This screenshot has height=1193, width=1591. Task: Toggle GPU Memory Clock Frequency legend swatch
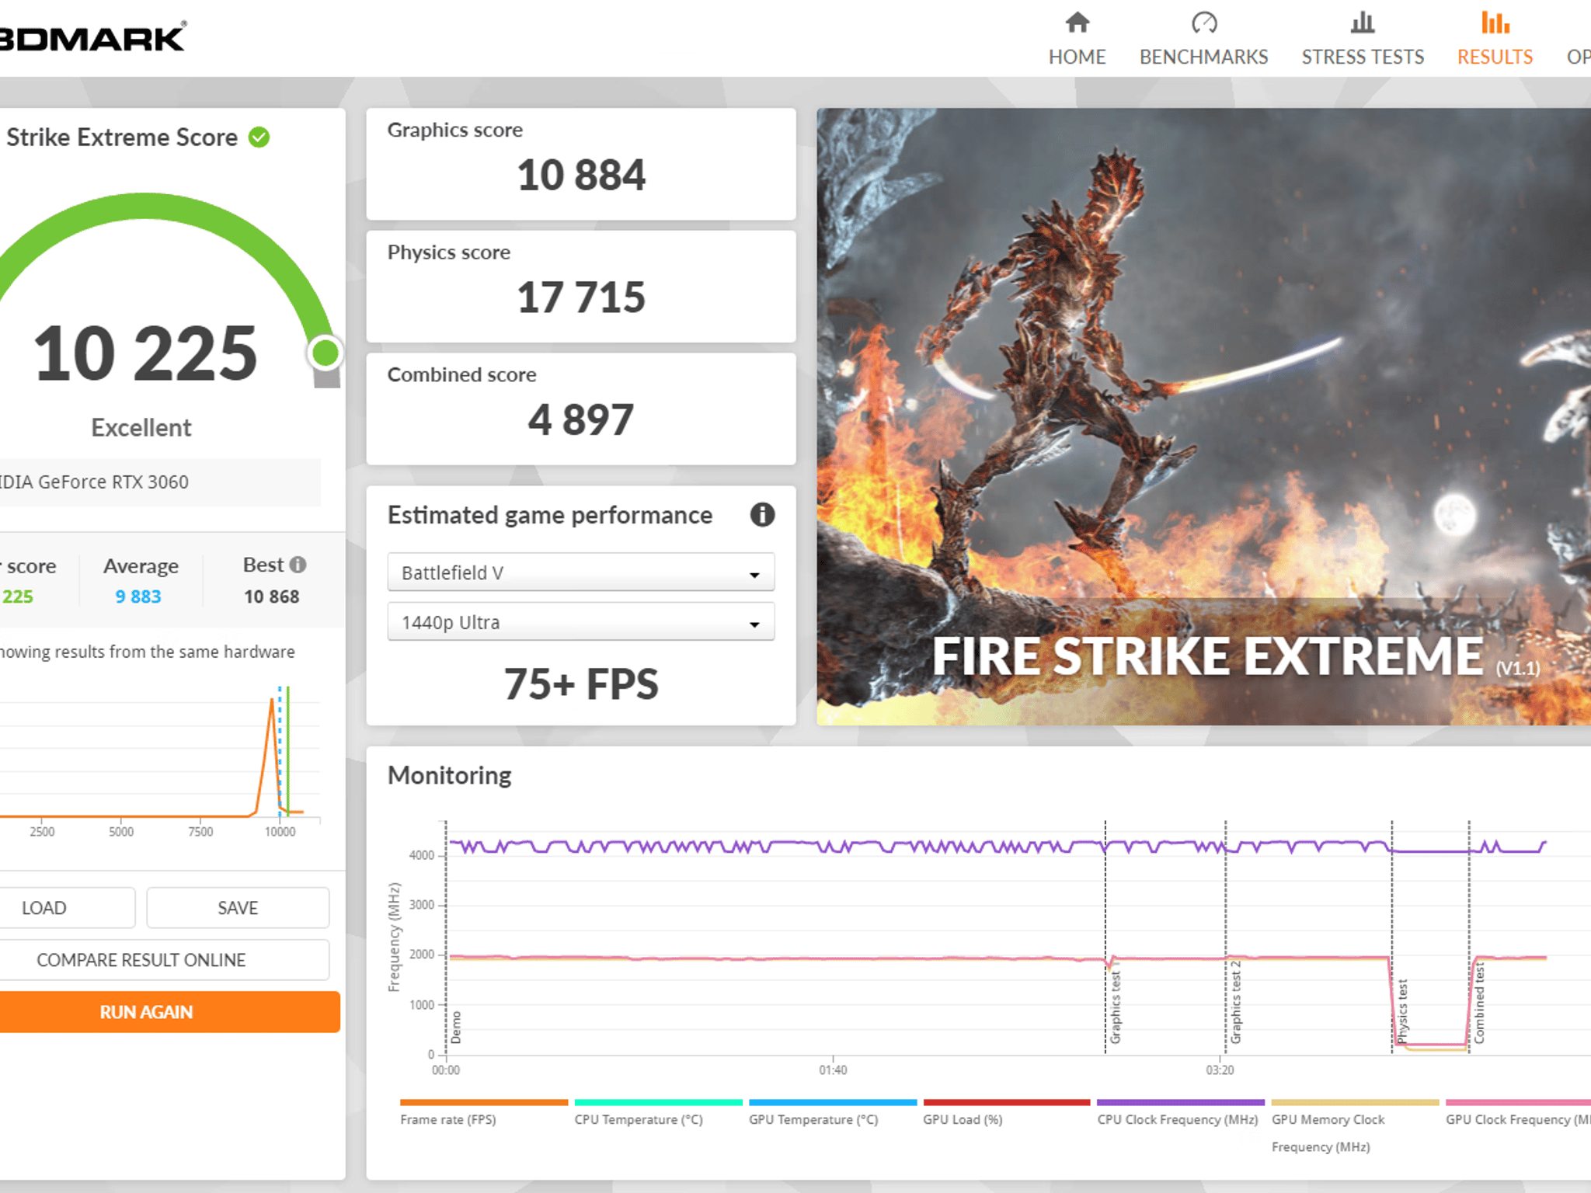pos(1355,1102)
